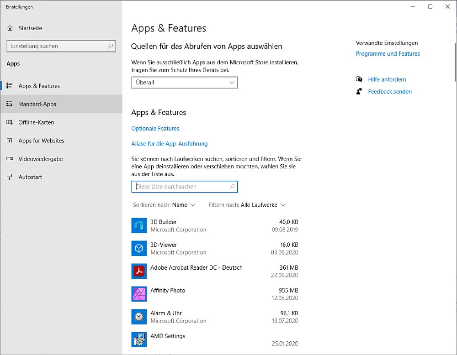Select the Affinity Photo app name
The width and height of the screenshot is (457, 355).
(168, 290)
